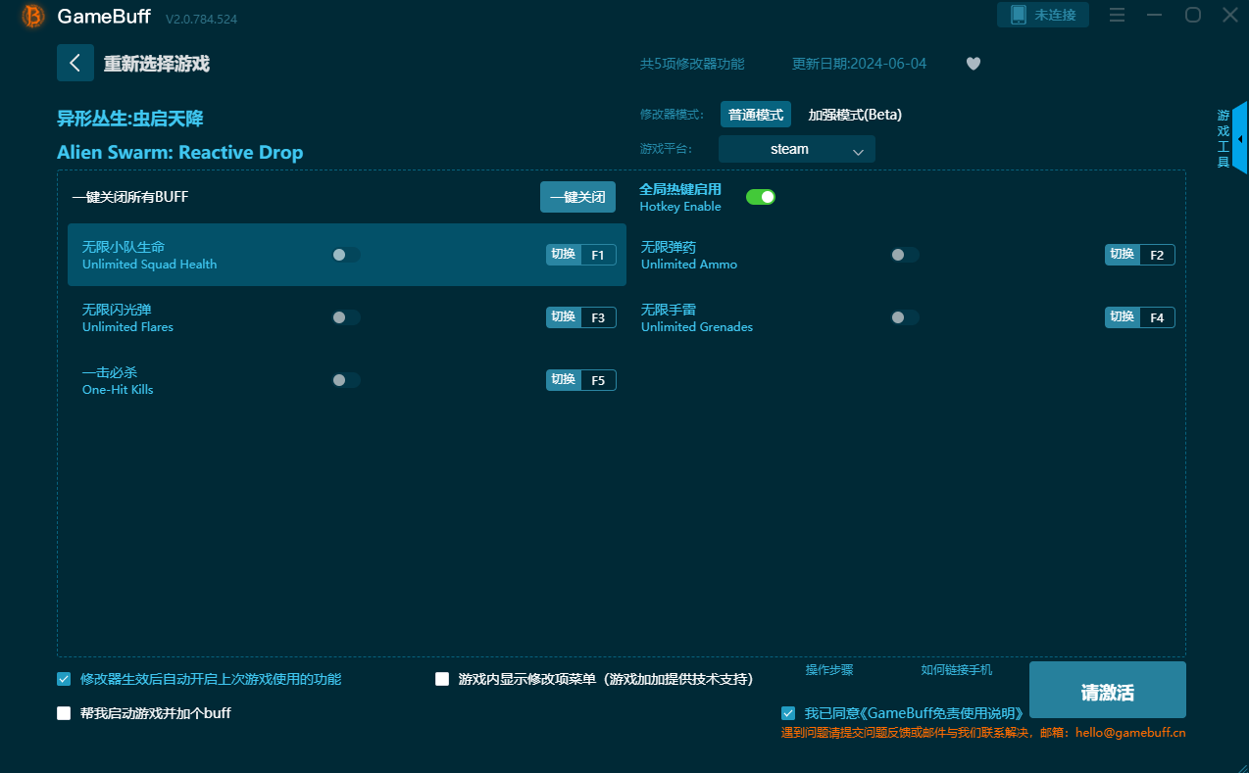Image resolution: width=1249 pixels, height=773 pixels.
Task: Uncheck auto-enable last used functions checkbox
Action: [64, 679]
